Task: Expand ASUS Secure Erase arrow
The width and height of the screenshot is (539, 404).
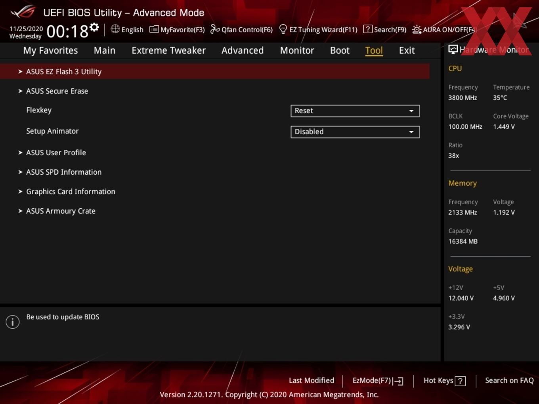Action: point(20,91)
